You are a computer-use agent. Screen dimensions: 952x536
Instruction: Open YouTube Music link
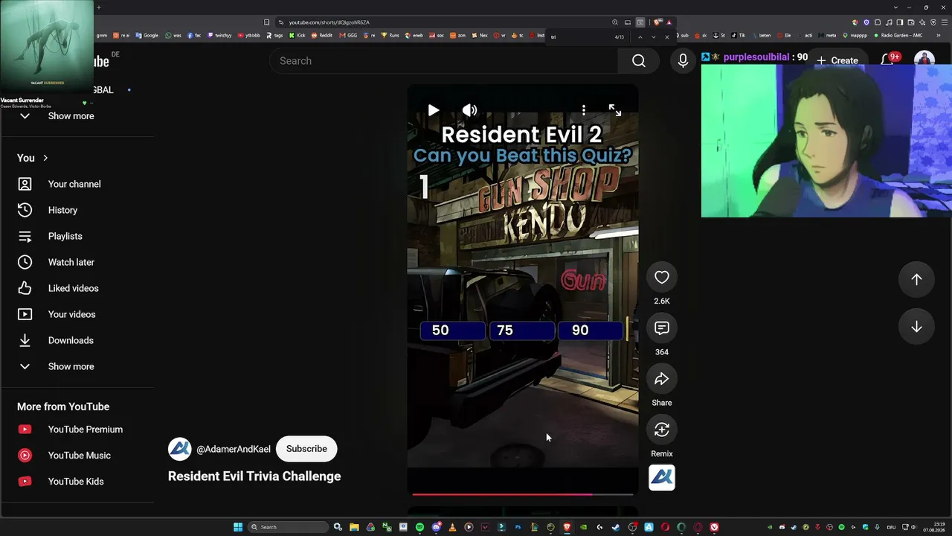(x=77, y=456)
